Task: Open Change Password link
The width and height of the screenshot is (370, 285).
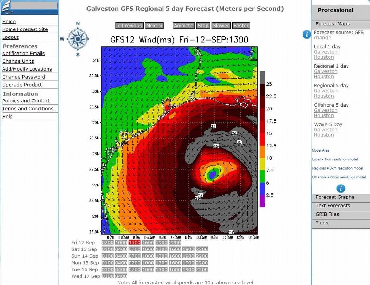Action: [x=23, y=77]
